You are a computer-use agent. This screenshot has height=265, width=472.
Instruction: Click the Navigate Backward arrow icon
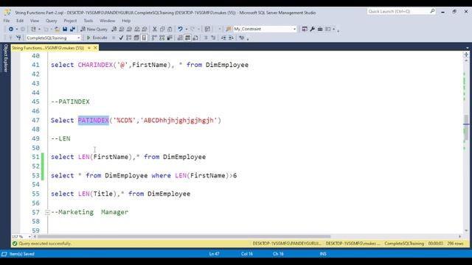(11, 29)
